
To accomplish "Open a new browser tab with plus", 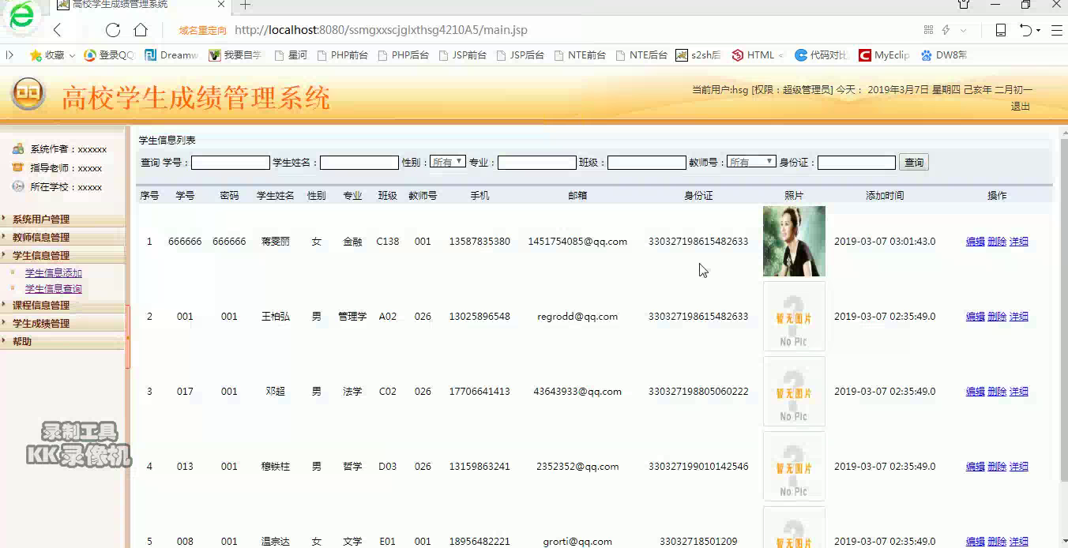I will pyautogui.click(x=245, y=5).
